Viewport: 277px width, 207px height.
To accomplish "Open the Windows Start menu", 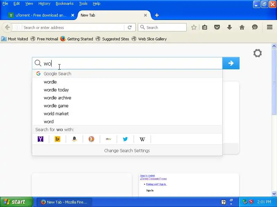I will click(x=16, y=202).
